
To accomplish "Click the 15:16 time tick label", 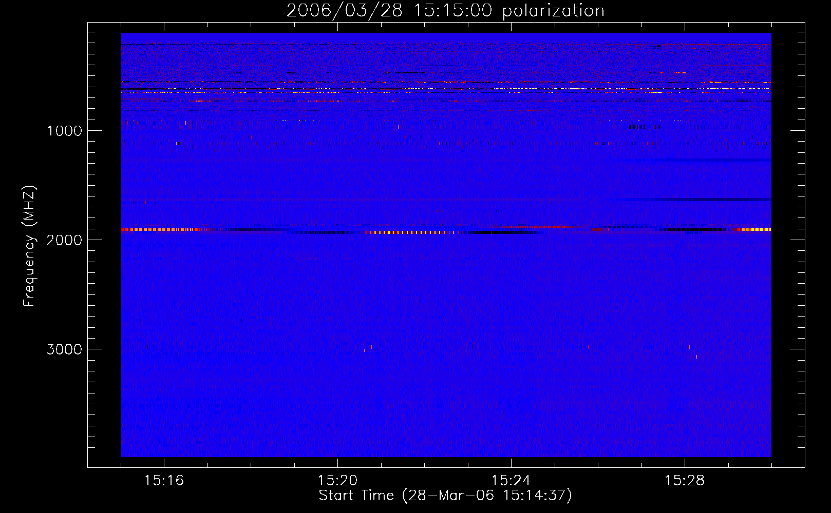I will pyautogui.click(x=164, y=481).
